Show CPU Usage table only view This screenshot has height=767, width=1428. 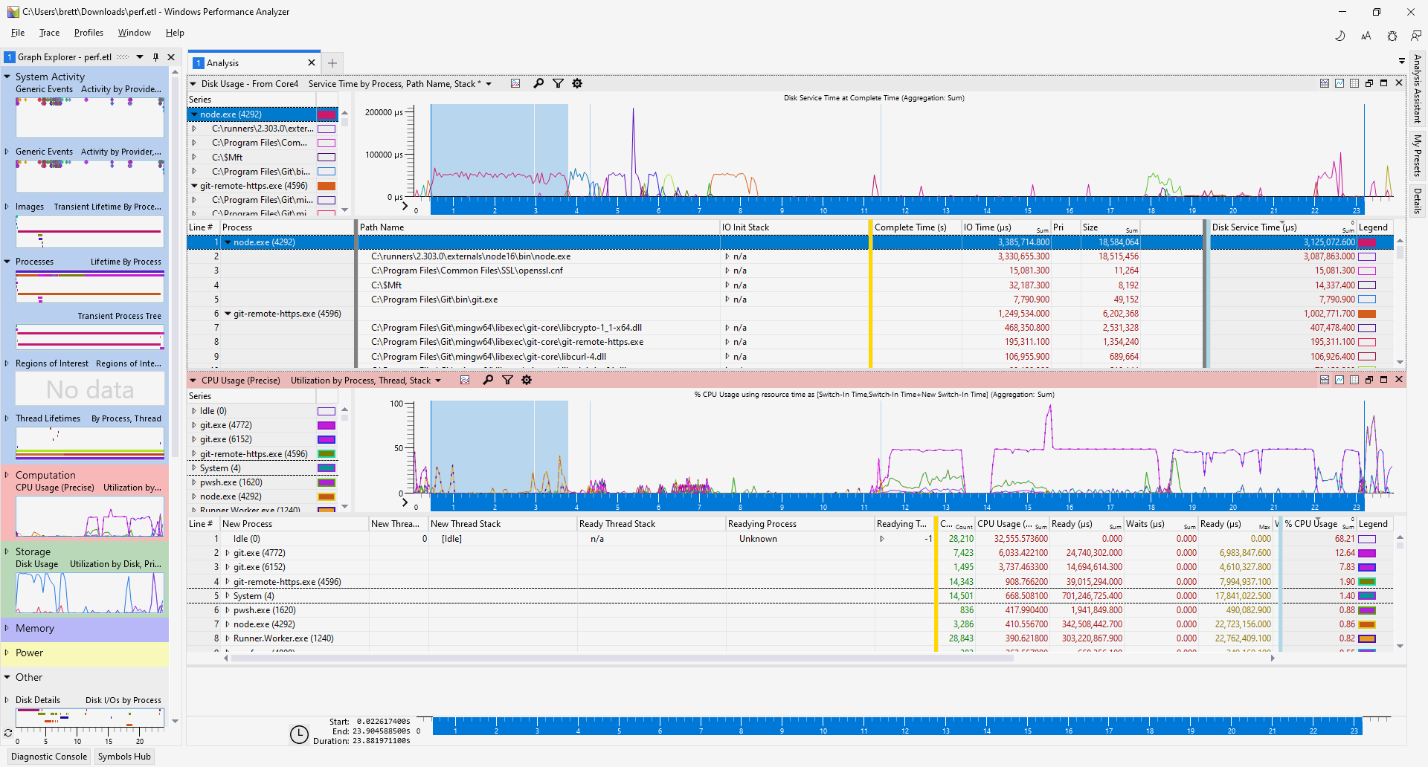(x=1354, y=380)
